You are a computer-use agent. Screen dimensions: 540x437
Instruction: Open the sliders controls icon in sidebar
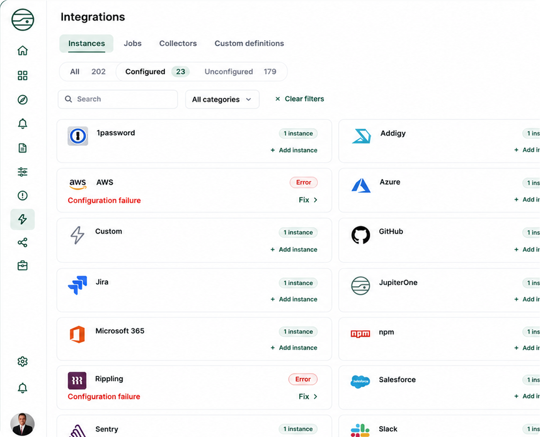tap(22, 172)
